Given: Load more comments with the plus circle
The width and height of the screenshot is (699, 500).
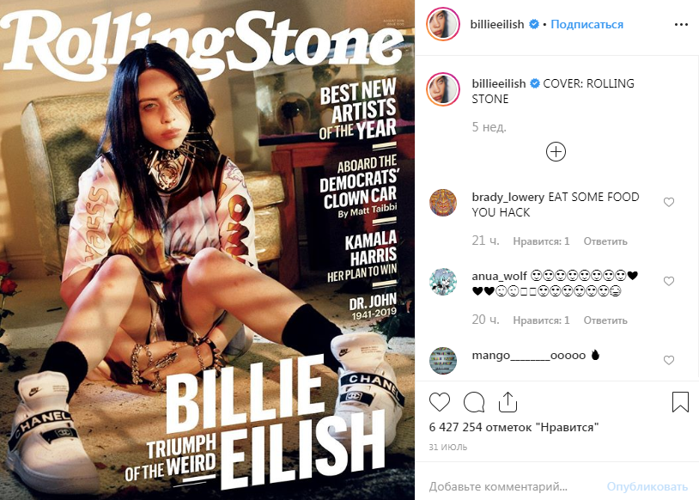Looking at the screenshot, I should click(556, 152).
